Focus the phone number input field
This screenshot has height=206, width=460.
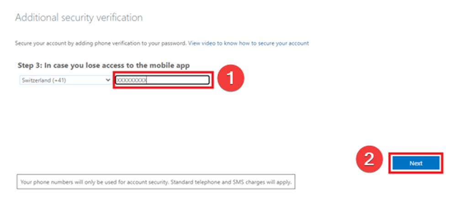click(x=162, y=81)
